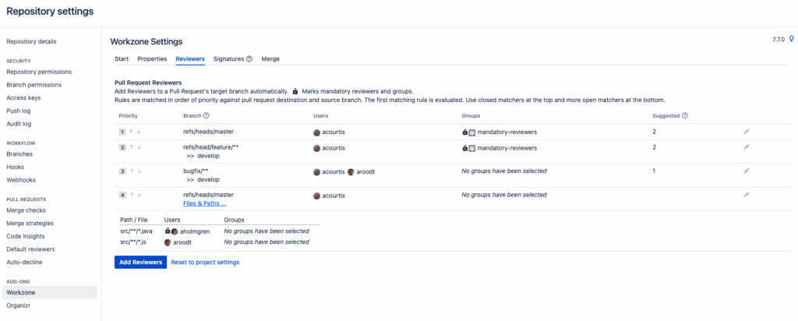Edit the refs/head/feature/** reviewer rule
Viewport: 798px width, 321px height.
746,147
